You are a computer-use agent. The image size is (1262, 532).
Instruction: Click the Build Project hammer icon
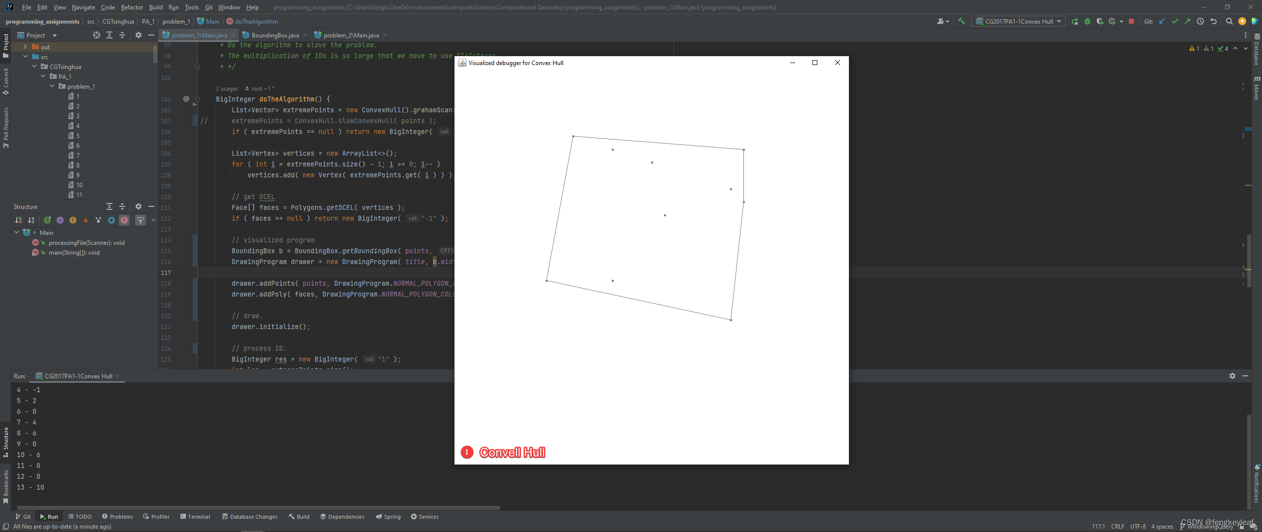(x=961, y=21)
